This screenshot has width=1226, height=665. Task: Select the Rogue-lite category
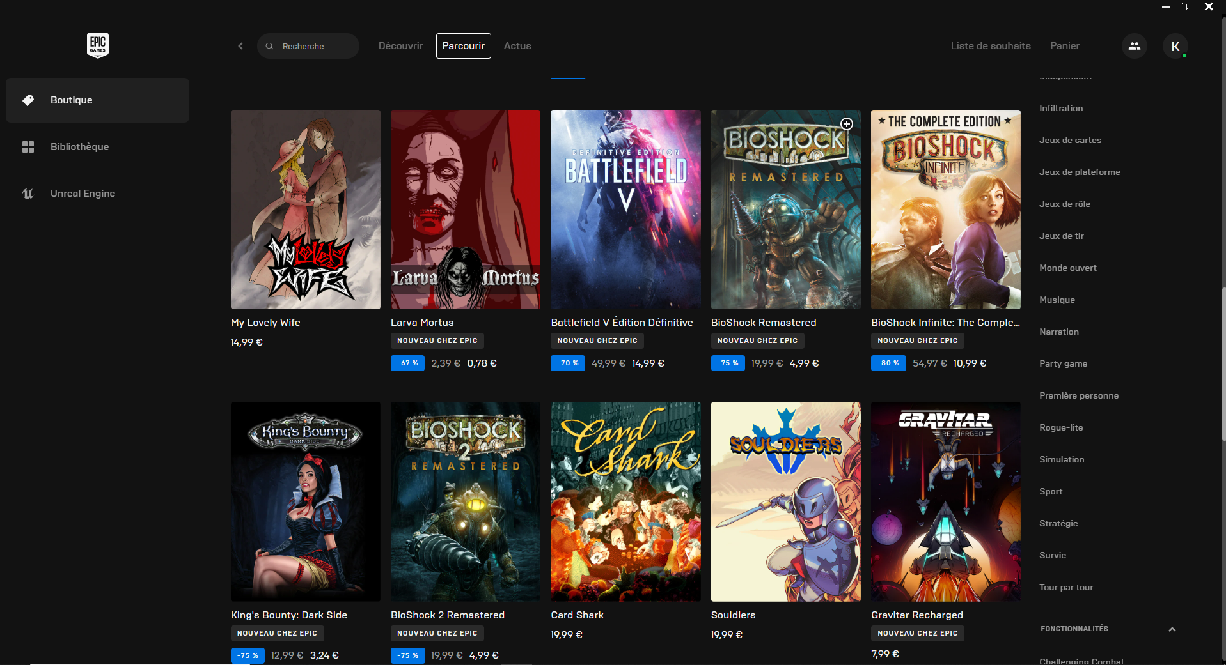pyautogui.click(x=1061, y=427)
